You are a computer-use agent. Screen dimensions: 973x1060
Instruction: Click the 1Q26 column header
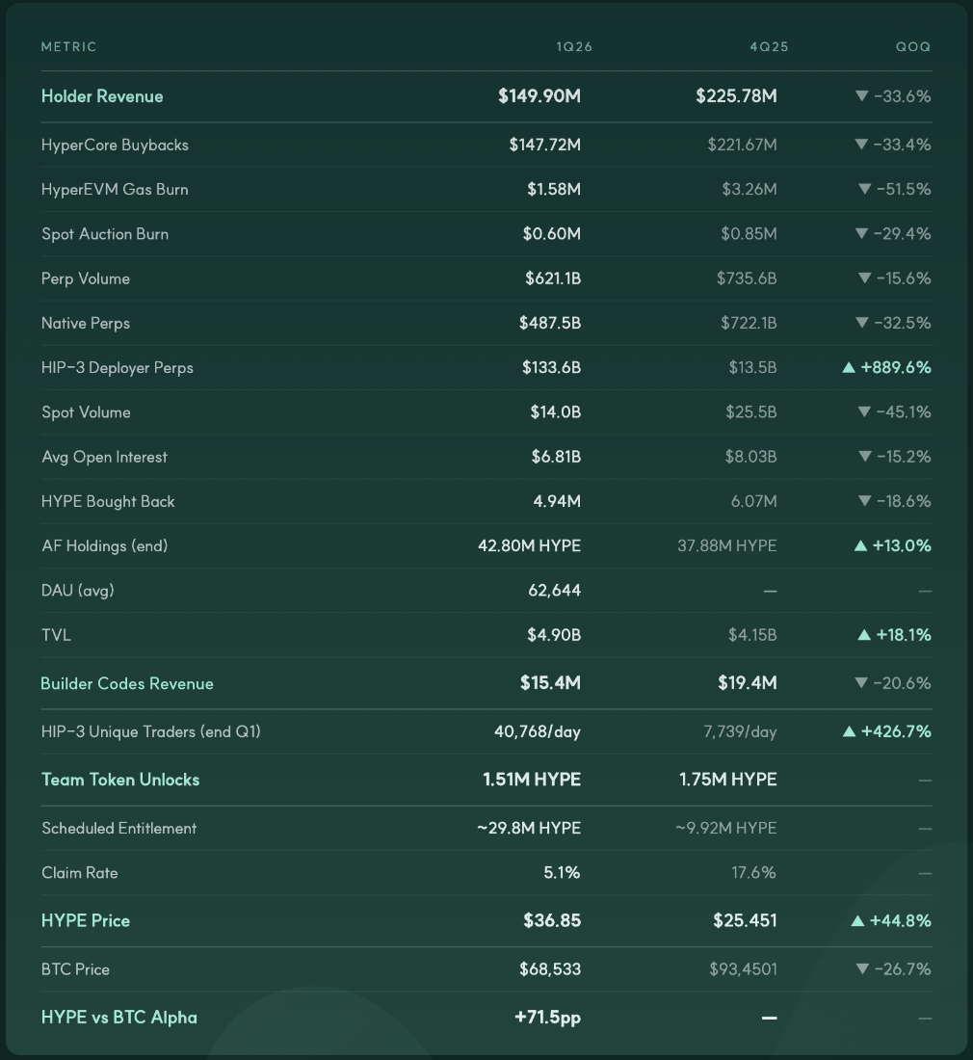coord(573,46)
